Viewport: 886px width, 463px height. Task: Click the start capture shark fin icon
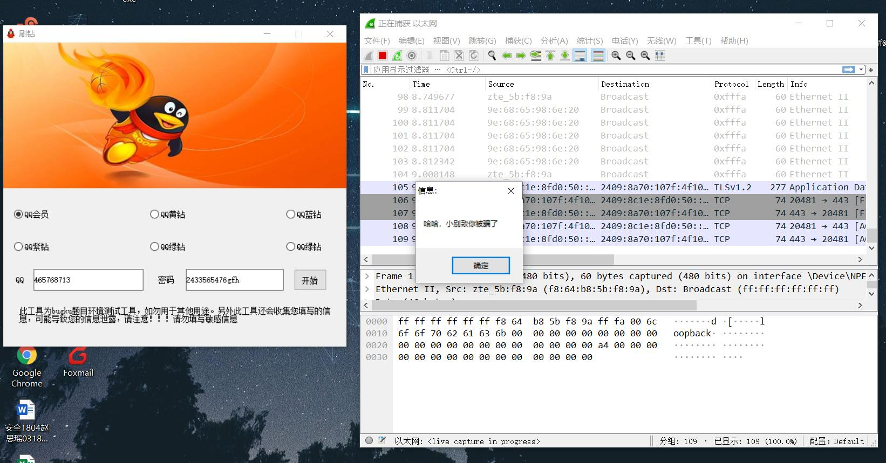click(x=369, y=56)
